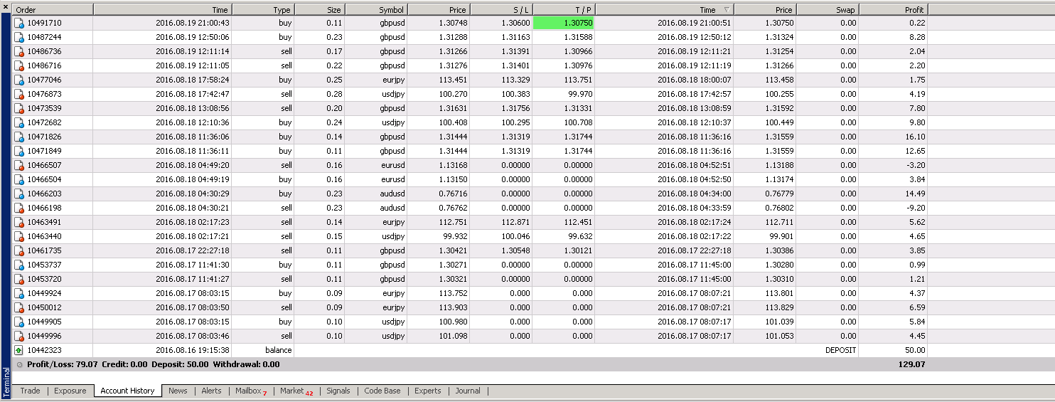This screenshot has height=402, width=1055.
Task: Click the eurjpy symbol of order 10477046
Action: (392, 80)
